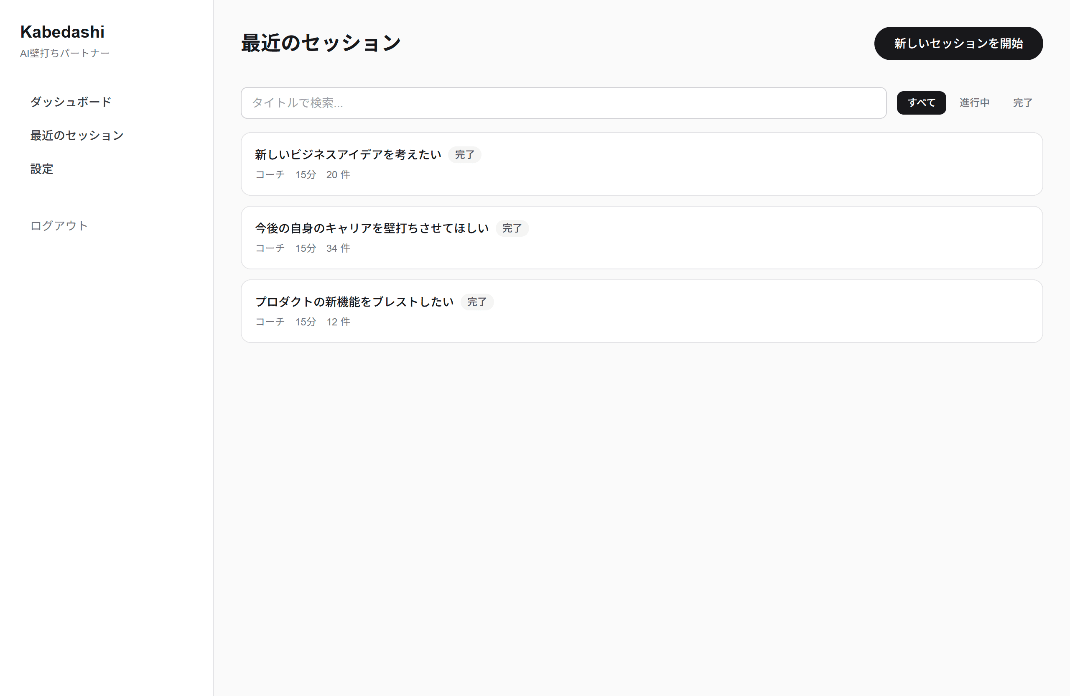Open the 設定 page
The height and width of the screenshot is (696, 1070).
[41, 169]
